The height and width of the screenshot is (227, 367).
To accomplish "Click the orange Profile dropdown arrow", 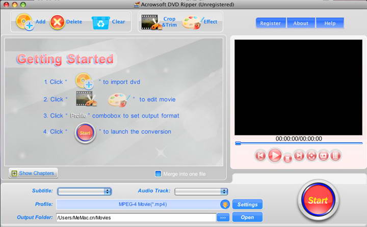I will pyautogui.click(x=225, y=204).
